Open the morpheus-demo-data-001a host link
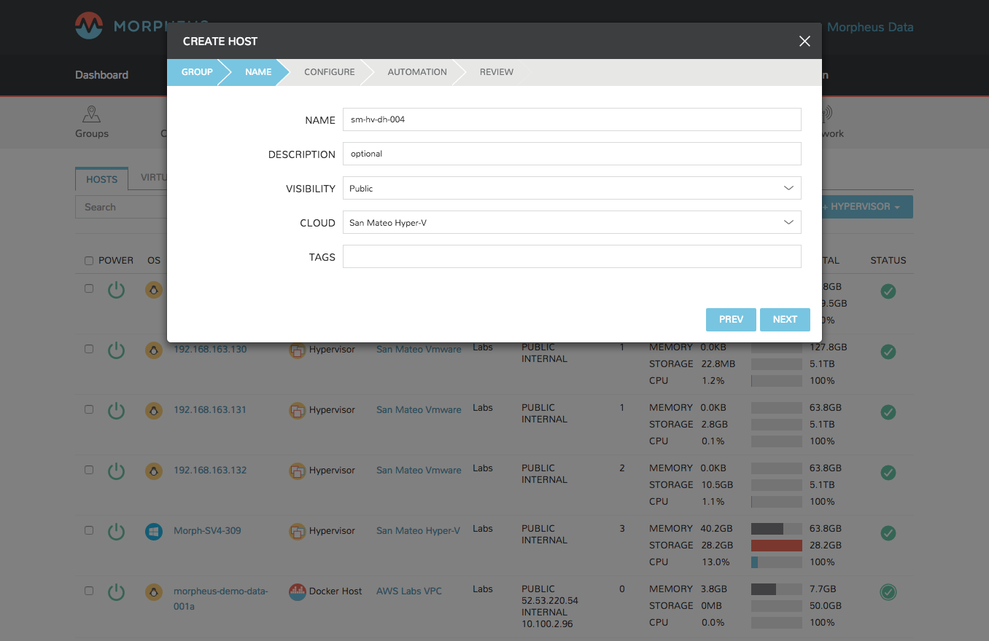 coord(221,599)
